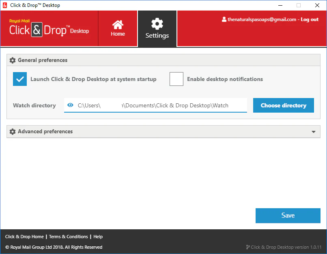
Task: Click the app icon in title bar
Action: 5,5
